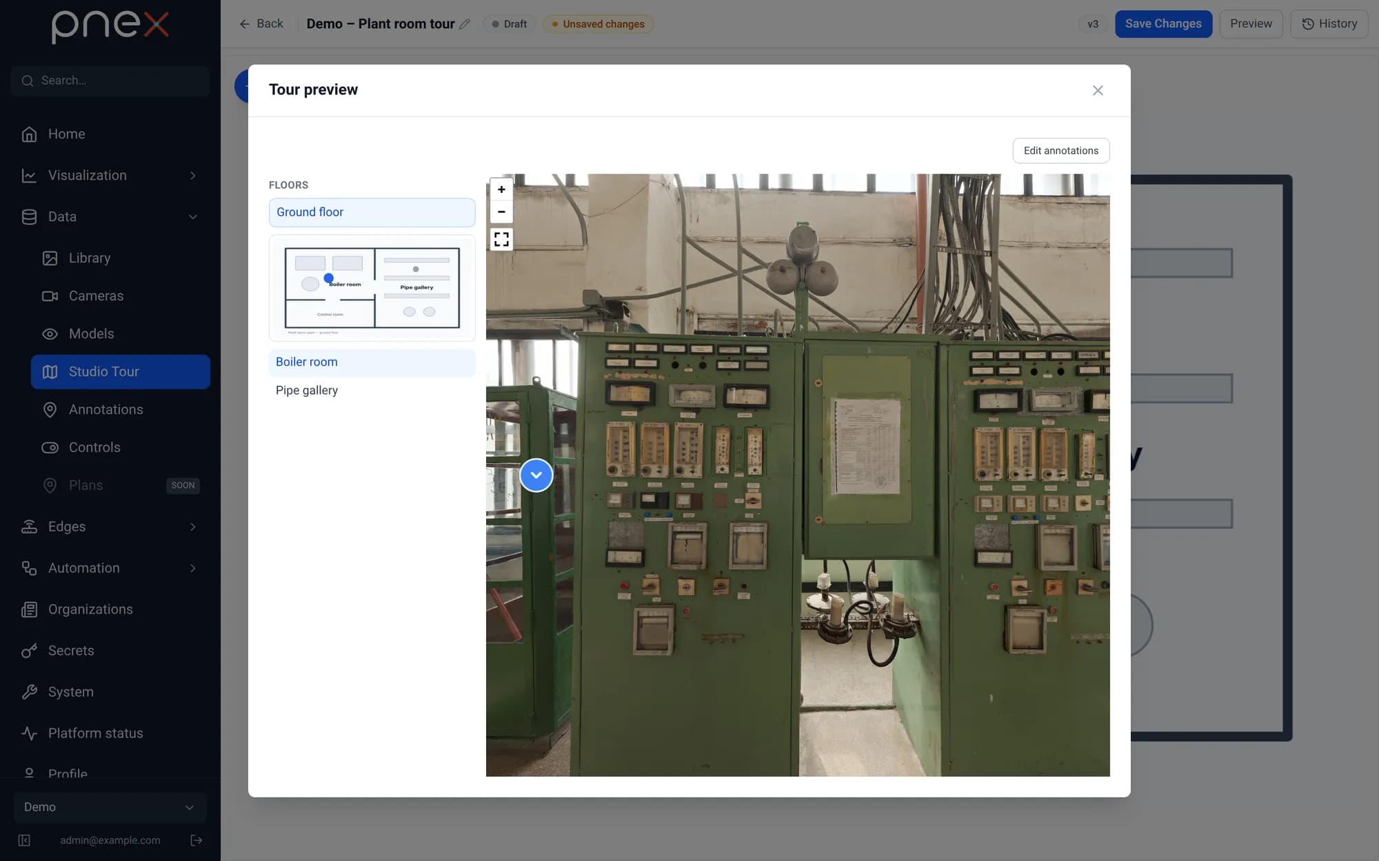
Task: Select the Ground floor entry
Action: point(372,212)
